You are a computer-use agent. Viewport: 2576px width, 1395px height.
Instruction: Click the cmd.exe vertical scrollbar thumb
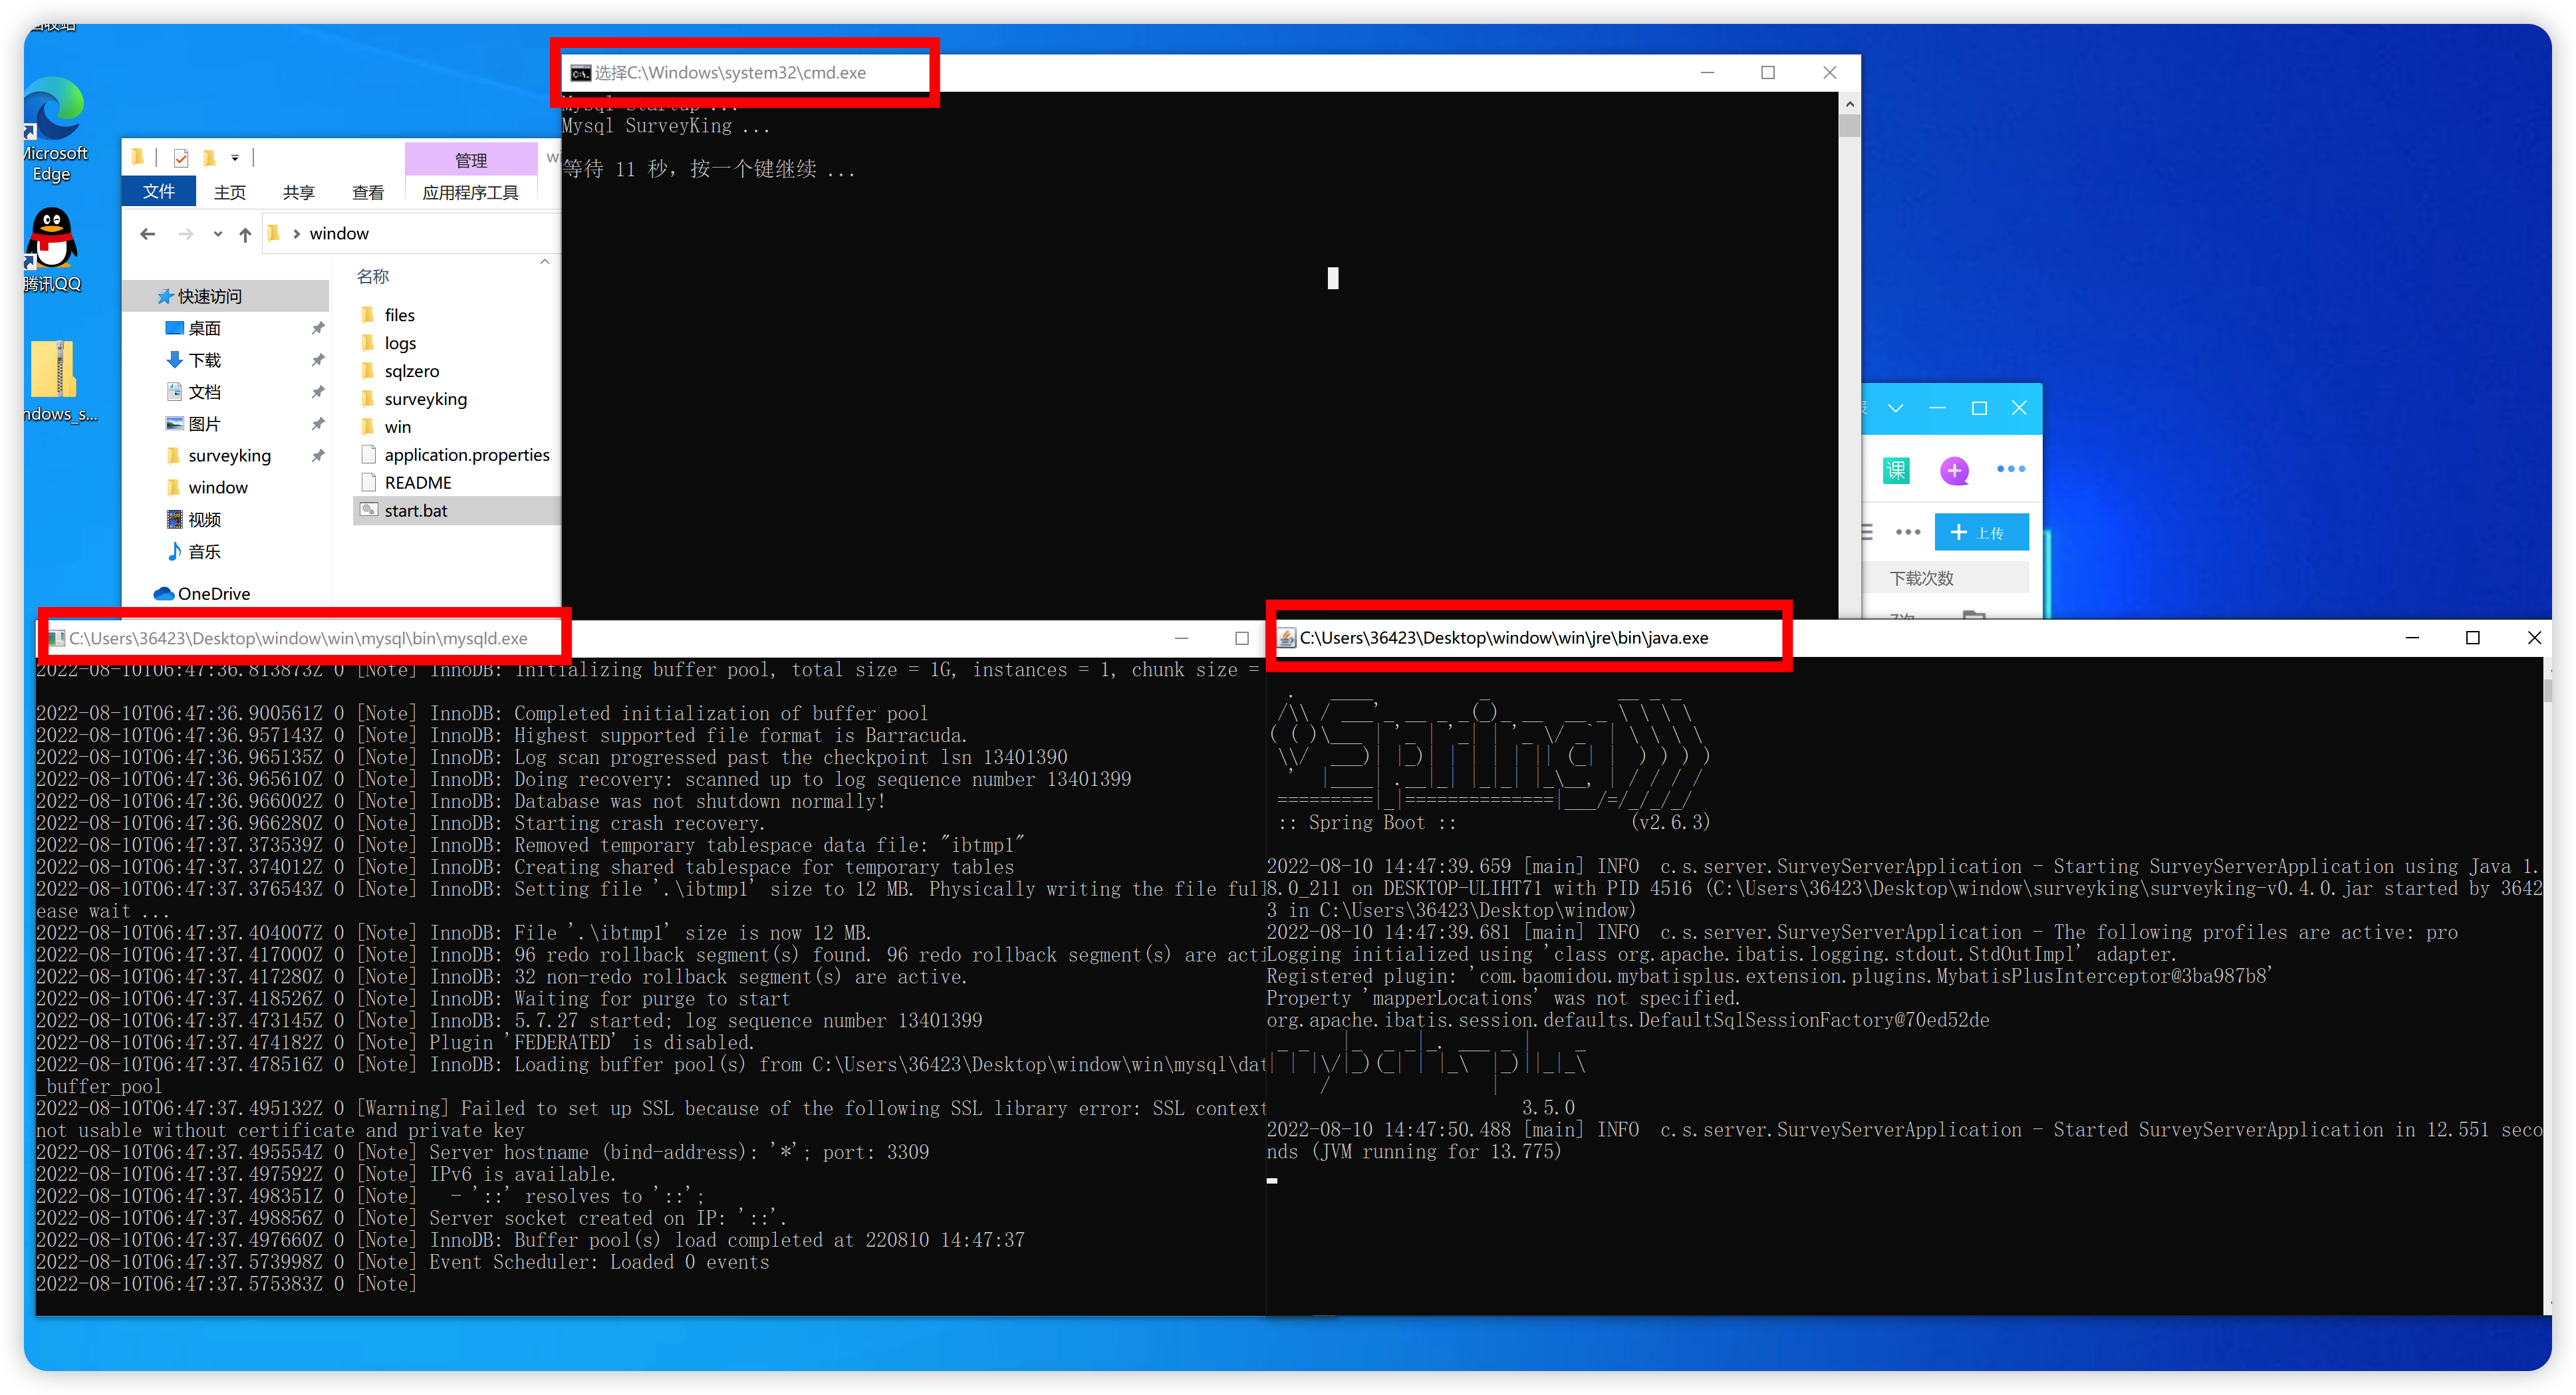[1849, 126]
